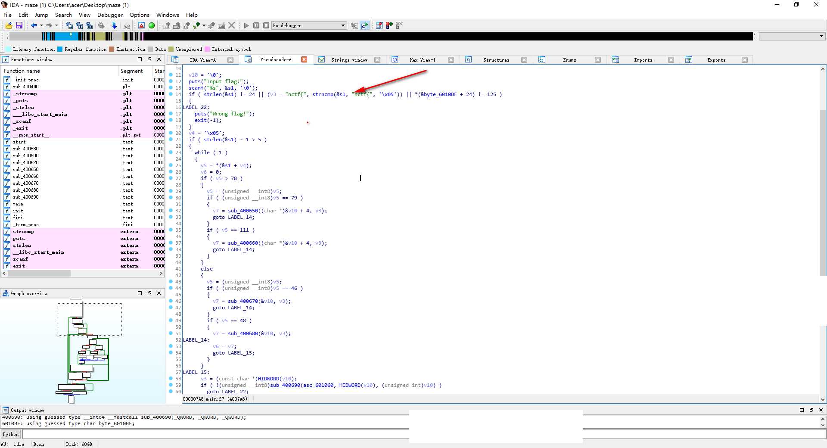Click the External symbol pink legend swatch
The width and height of the screenshot is (827, 448).
208,49
